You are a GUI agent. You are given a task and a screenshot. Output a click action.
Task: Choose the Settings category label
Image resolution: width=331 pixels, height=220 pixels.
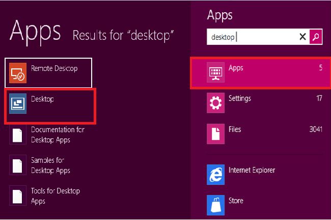(240, 99)
